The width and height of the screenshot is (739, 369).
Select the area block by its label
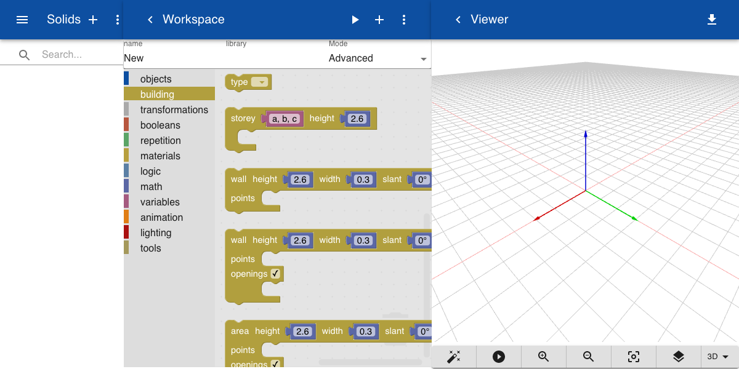(x=240, y=331)
